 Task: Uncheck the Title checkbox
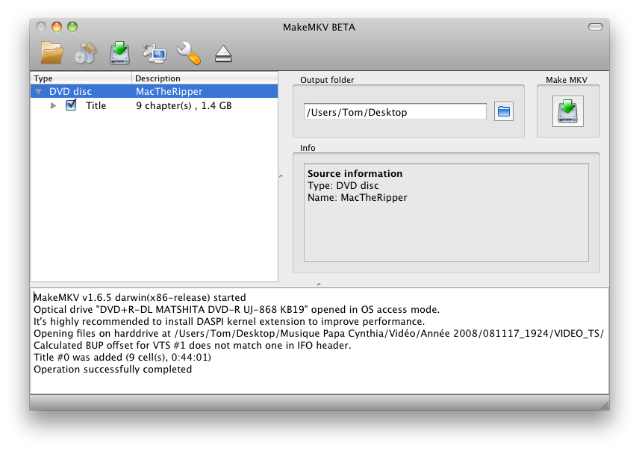[72, 105]
